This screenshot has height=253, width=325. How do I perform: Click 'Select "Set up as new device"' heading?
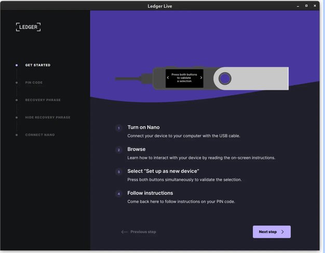pos(163,171)
